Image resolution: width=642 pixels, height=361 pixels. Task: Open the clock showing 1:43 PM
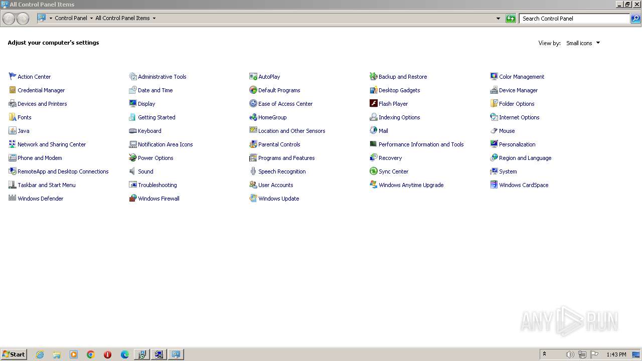pos(616,354)
